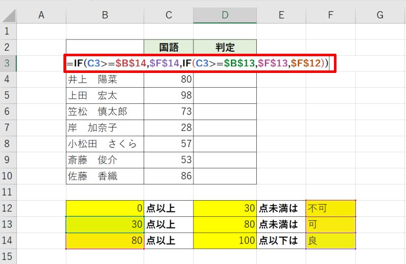Select the 判定 header cell
This screenshot has height=264, width=406.
point(225,48)
